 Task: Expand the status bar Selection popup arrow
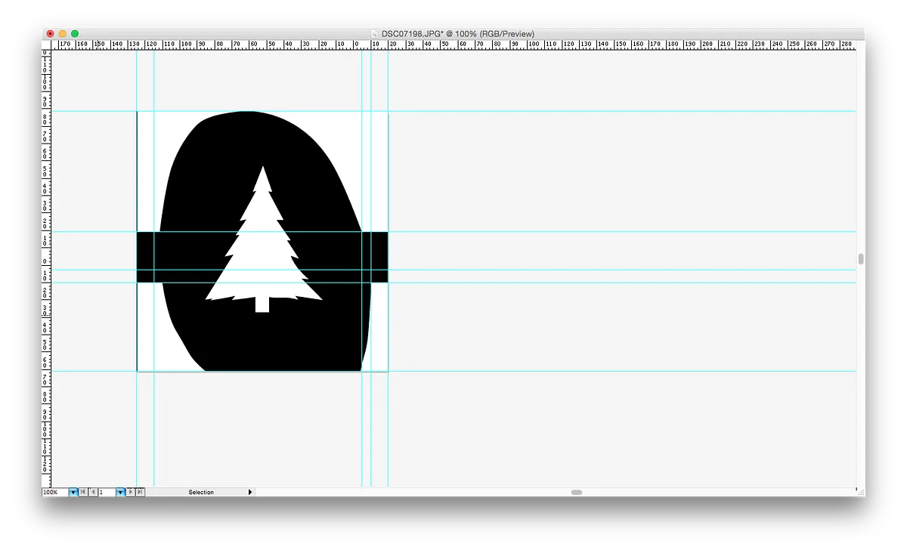(250, 492)
